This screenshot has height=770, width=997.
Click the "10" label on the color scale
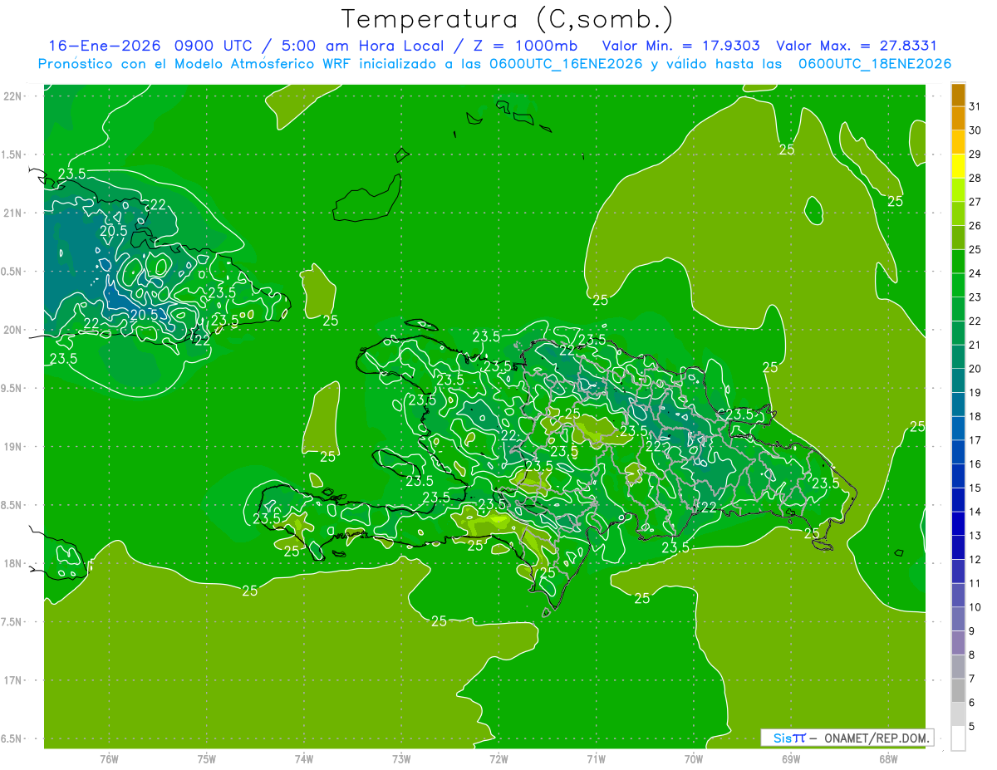(x=975, y=607)
